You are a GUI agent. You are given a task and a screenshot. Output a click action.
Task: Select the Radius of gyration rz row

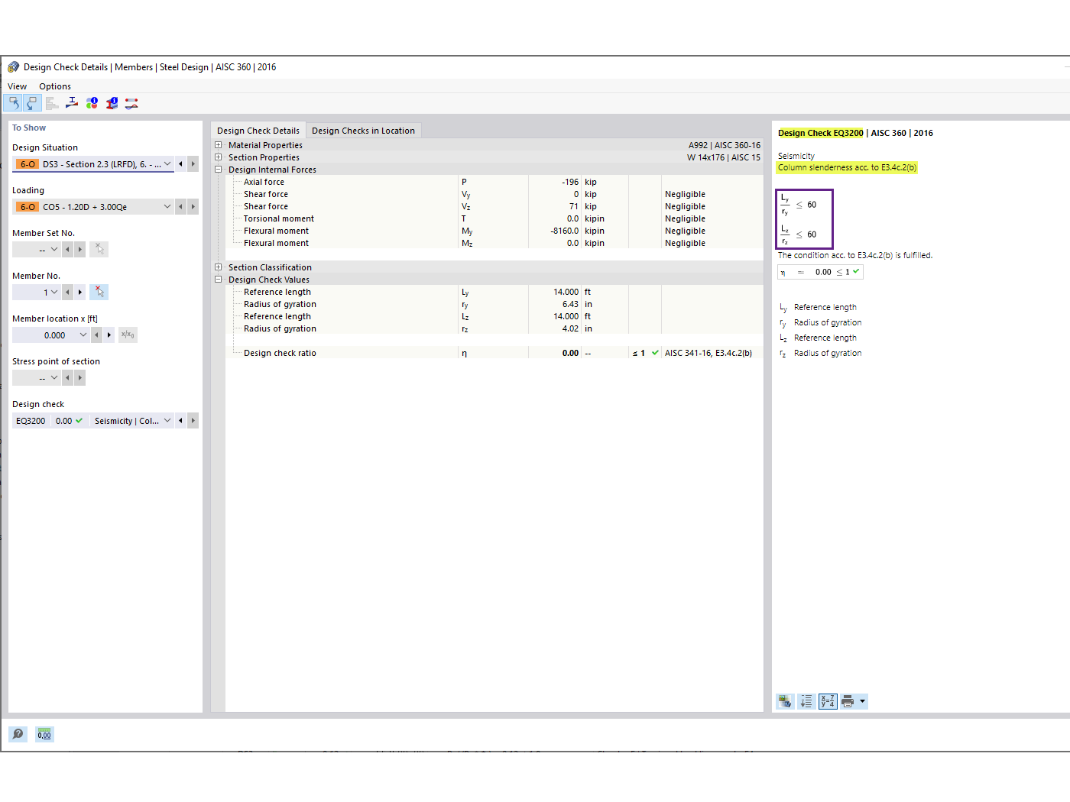click(494, 328)
